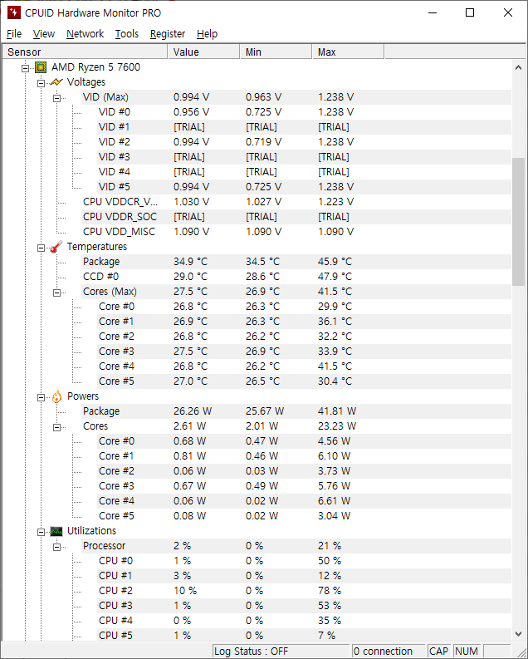528x659 pixels.
Task: Click the CPUID app icon in title bar
Action: (x=12, y=12)
